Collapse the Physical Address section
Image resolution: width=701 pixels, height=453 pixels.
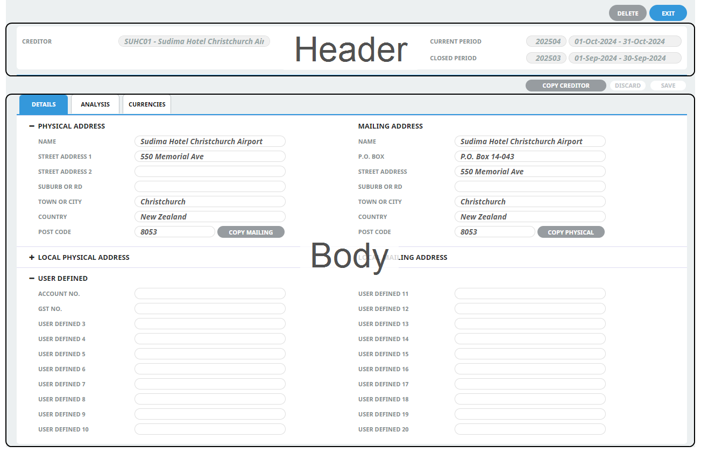(32, 126)
